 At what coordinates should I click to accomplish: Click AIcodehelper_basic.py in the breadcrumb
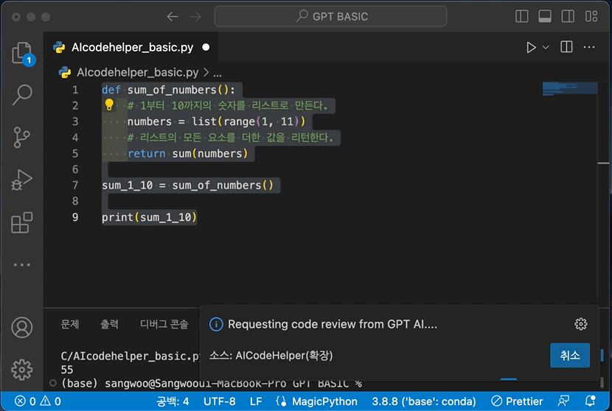click(x=137, y=72)
